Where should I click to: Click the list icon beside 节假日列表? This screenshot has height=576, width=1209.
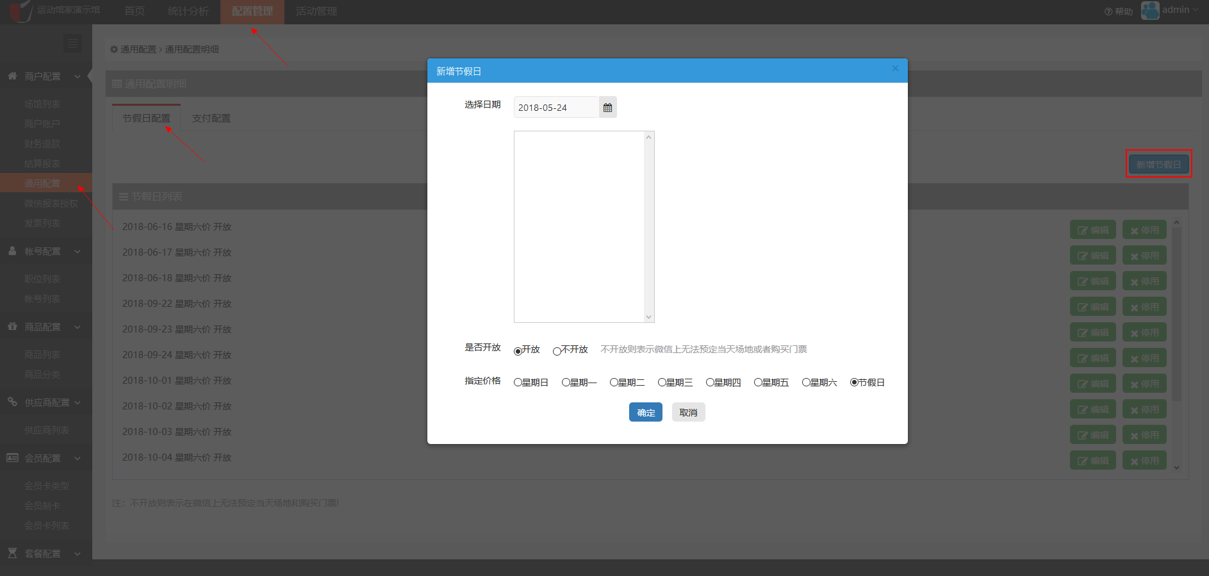tap(124, 197)
